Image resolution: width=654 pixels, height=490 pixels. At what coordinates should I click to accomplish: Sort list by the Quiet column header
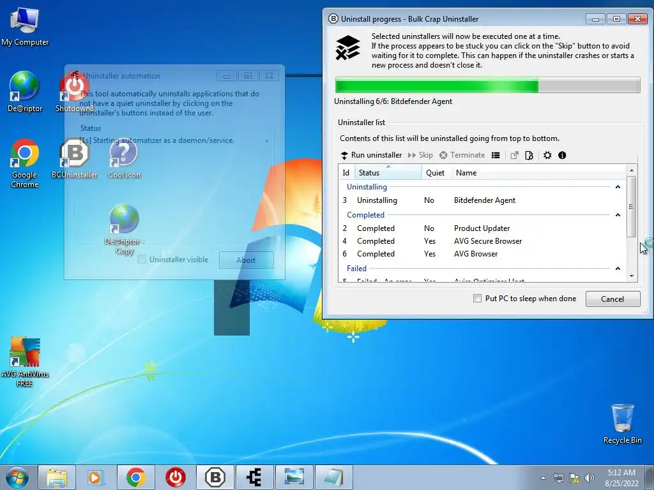(x=436, y=172)
